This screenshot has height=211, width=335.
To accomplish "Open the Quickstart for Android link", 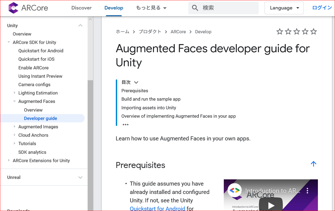I will pyautogui.click(x=41, y=51).
